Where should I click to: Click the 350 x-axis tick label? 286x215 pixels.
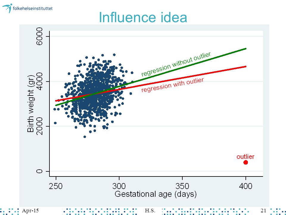(182, 186)
